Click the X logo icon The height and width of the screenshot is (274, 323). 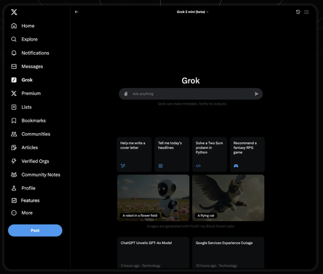14,12
